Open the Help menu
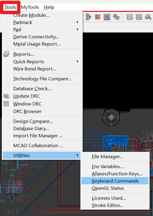The height and width of the screenshot is (216, 153). pos(49,7)
